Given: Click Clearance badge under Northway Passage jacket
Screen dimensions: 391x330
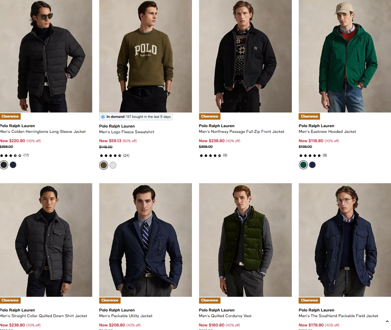Looking at the screenshot, I should click(210, 116).
